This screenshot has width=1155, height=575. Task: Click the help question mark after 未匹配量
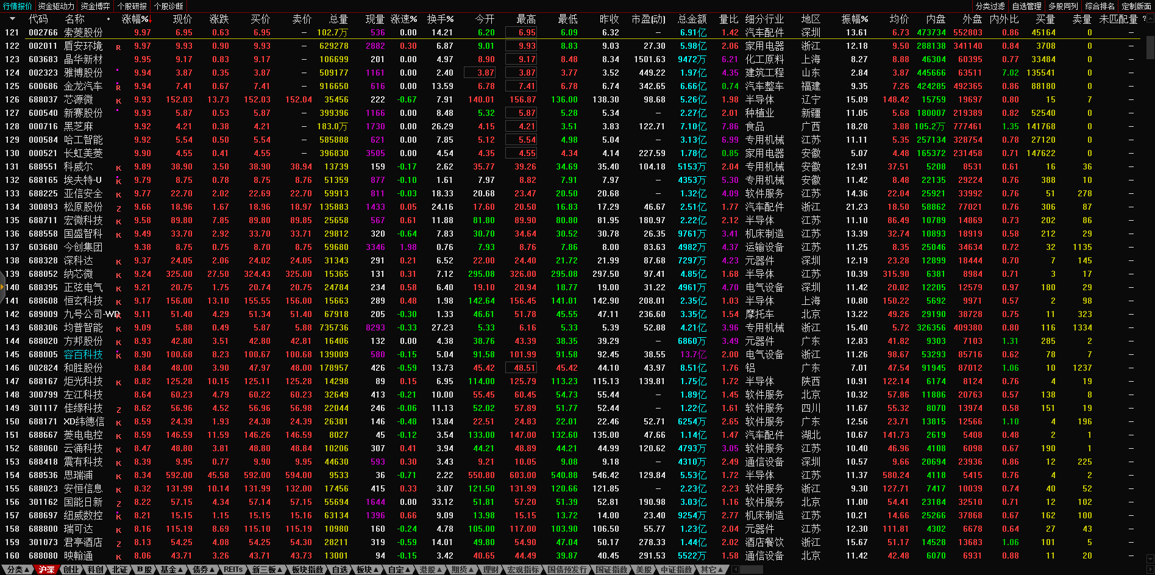click(x=1143, y=19)
